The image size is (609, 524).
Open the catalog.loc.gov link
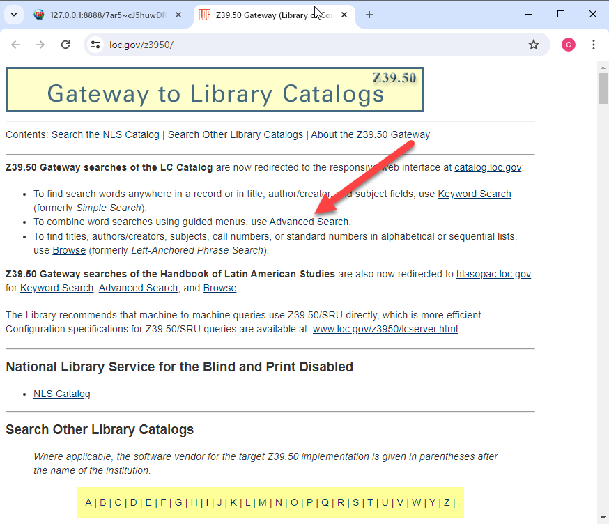(x=487, y=167)
